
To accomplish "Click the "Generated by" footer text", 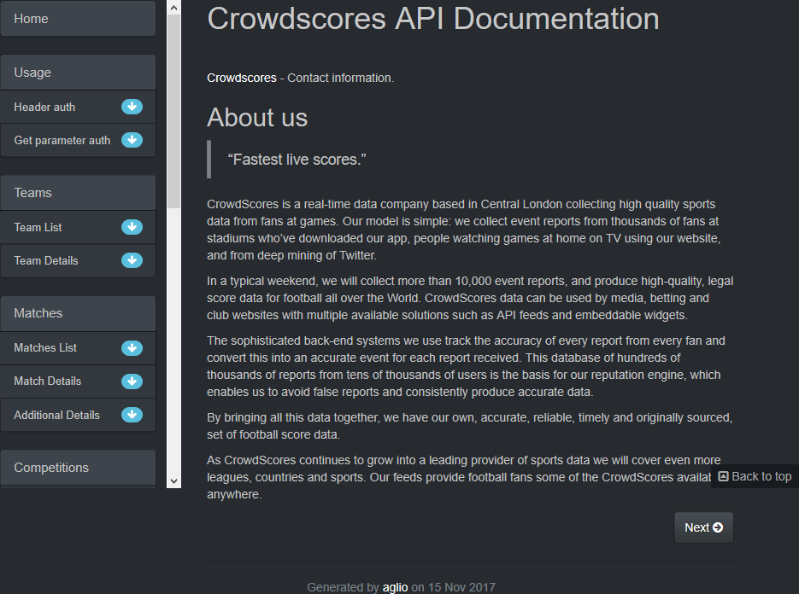I will tap(343, 587).
